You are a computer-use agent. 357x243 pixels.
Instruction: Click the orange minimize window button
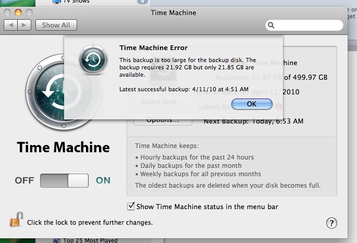click(18, 13)
